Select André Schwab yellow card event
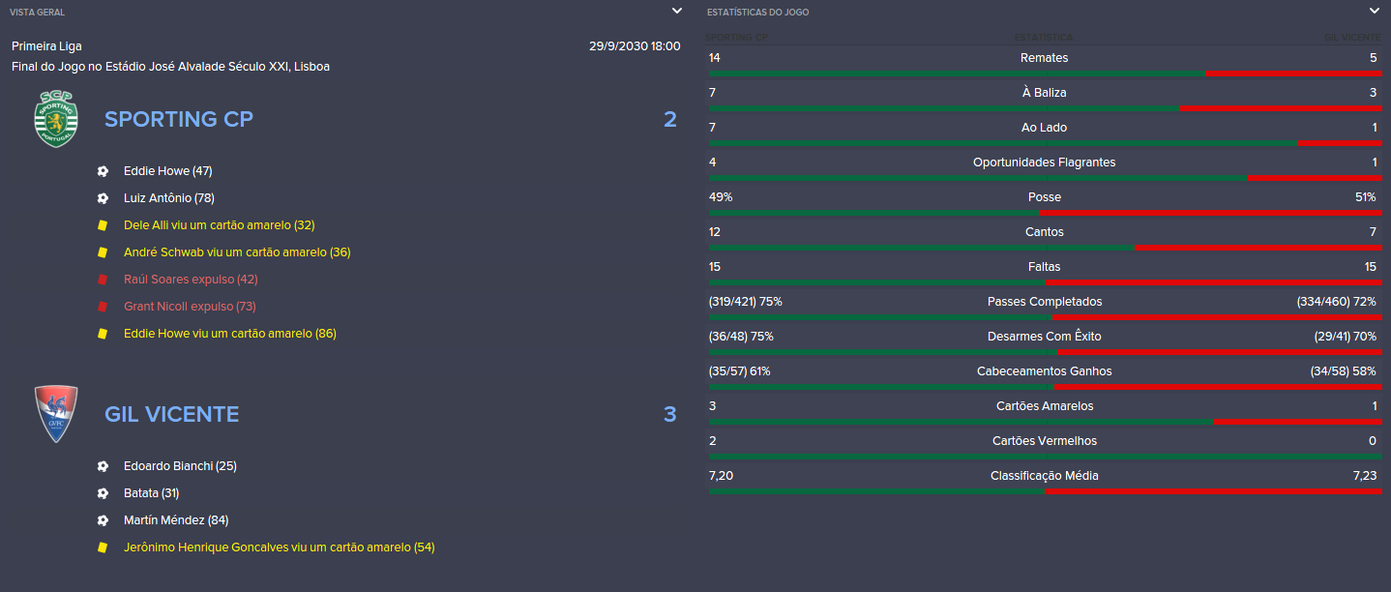Image resolution: width=1391 pixels, height=592 pixels. pos(237,252)
